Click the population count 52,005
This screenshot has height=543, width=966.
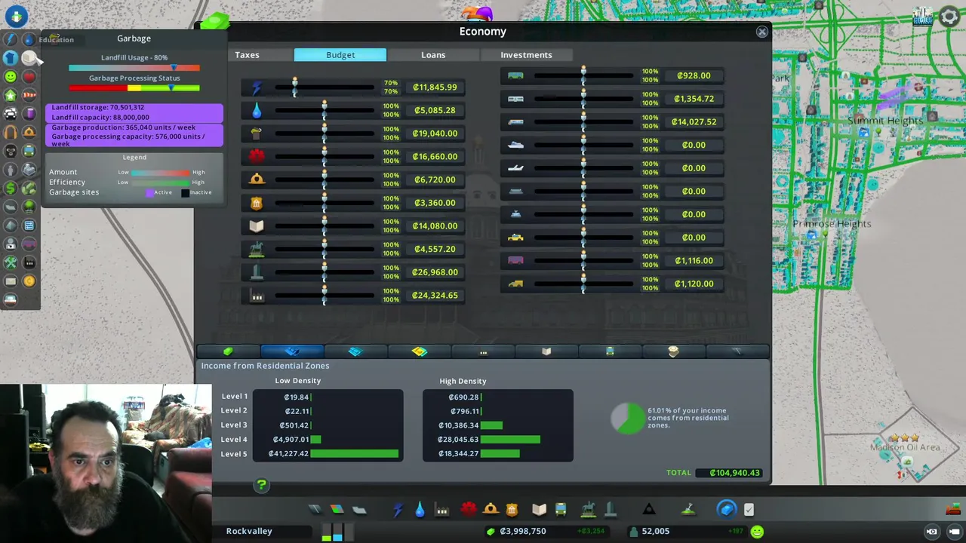(x=656, y=532)
